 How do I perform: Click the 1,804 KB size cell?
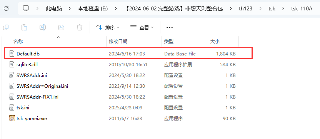pyautogui.click(x=226, y=54)
